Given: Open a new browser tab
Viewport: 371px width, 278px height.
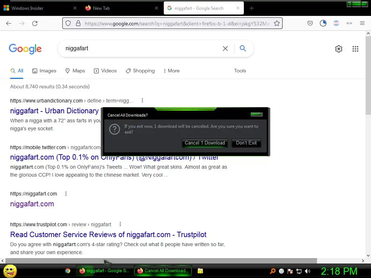Looking at the screenshot, I should [251, 8].
